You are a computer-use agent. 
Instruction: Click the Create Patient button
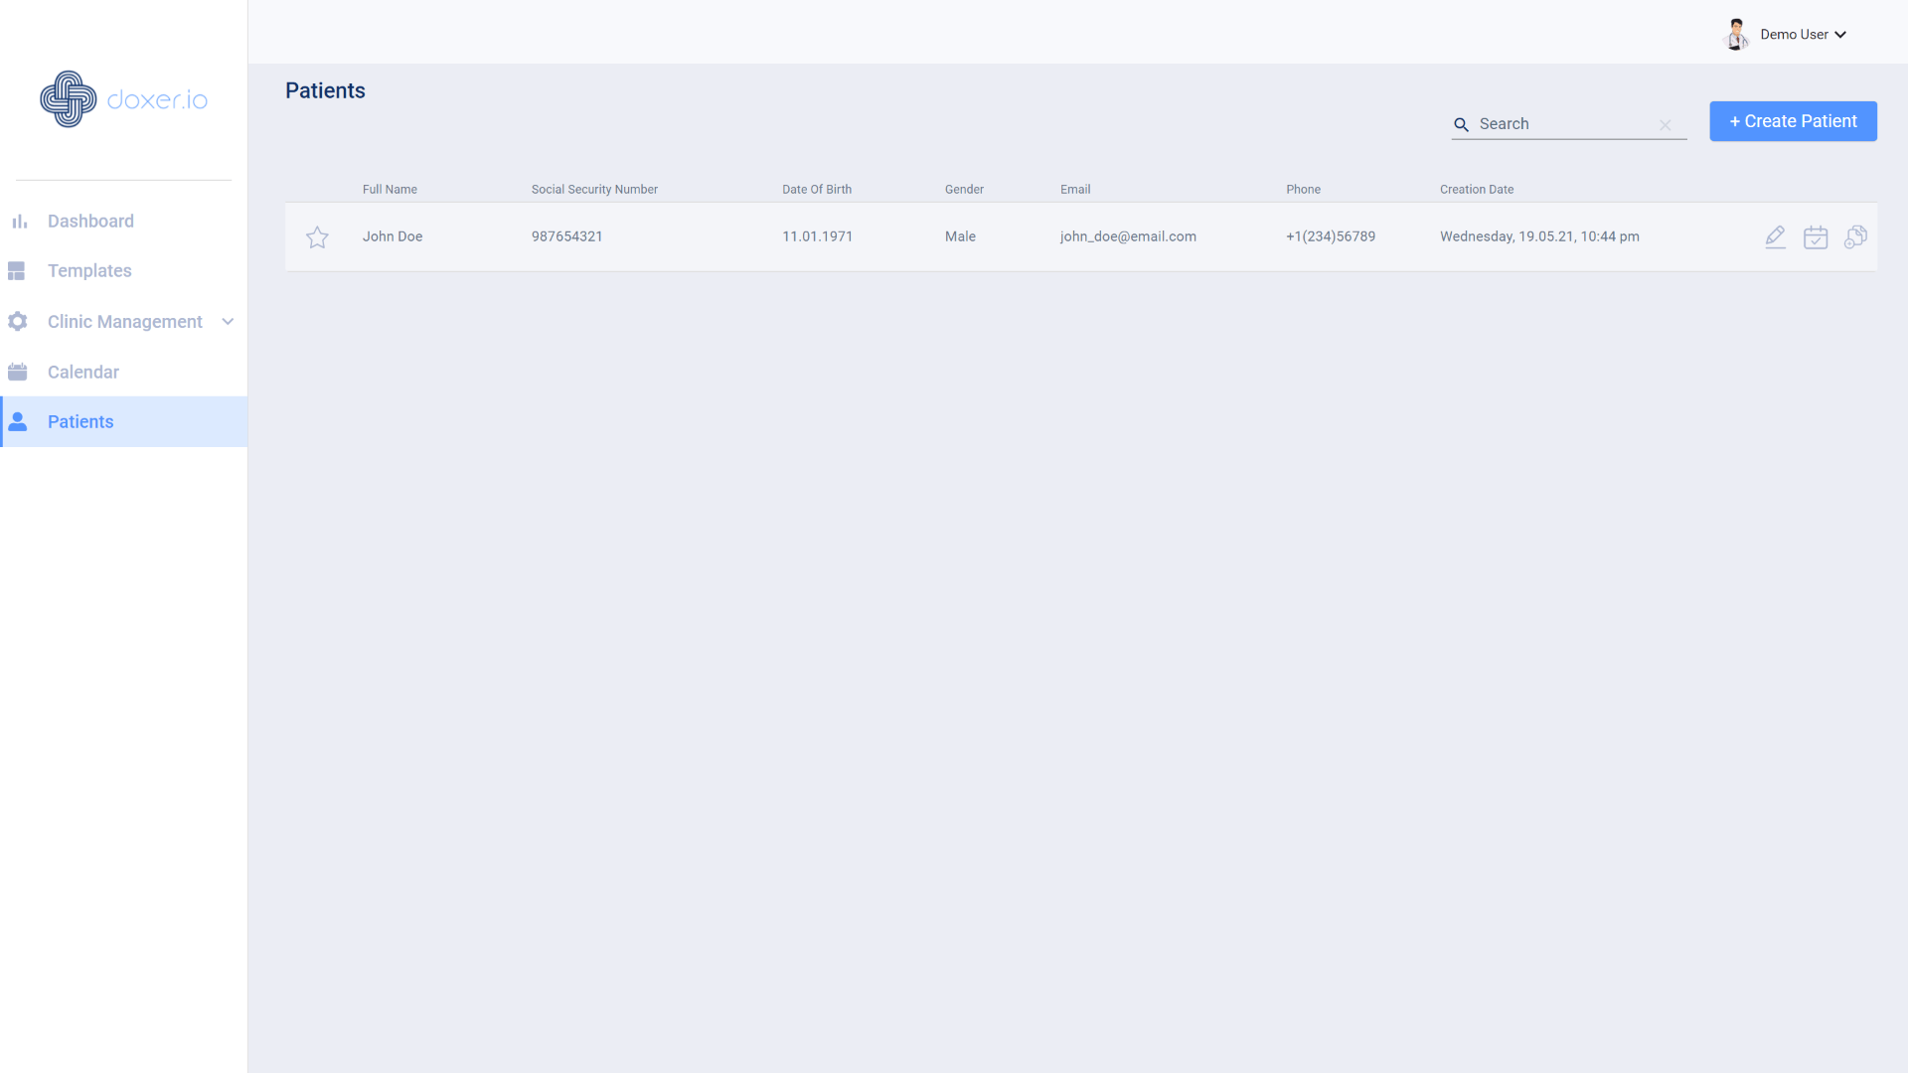click(x=1793, y=120)
